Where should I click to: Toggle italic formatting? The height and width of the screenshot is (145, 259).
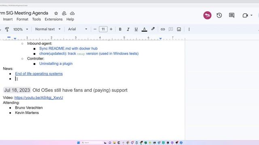128,29
